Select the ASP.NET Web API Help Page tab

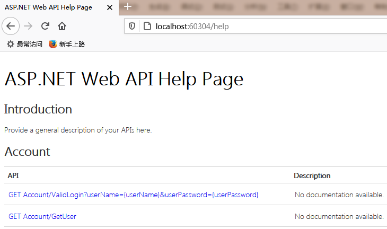(x=49, y=8)
